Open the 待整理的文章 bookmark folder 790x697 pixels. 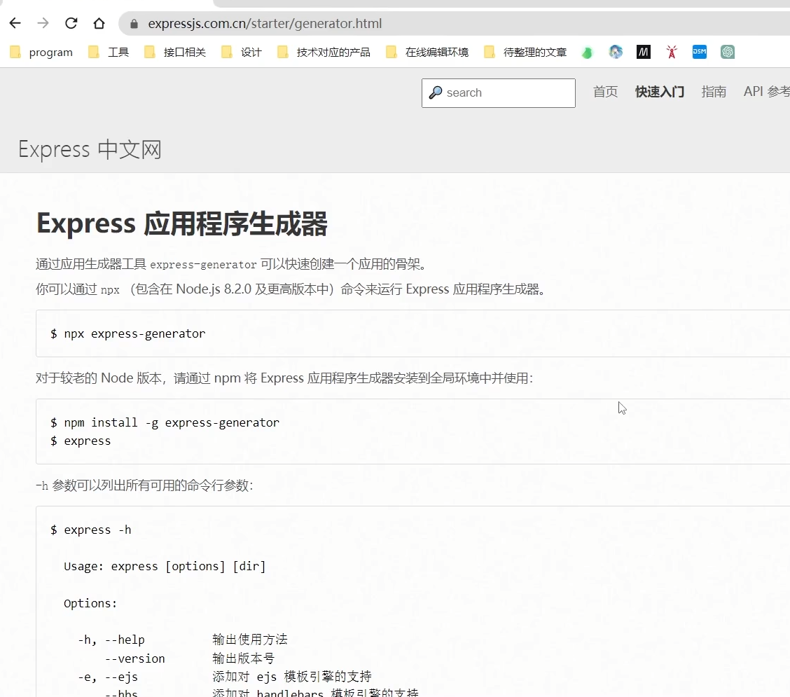pyautogui.click(x=525, y=52)
